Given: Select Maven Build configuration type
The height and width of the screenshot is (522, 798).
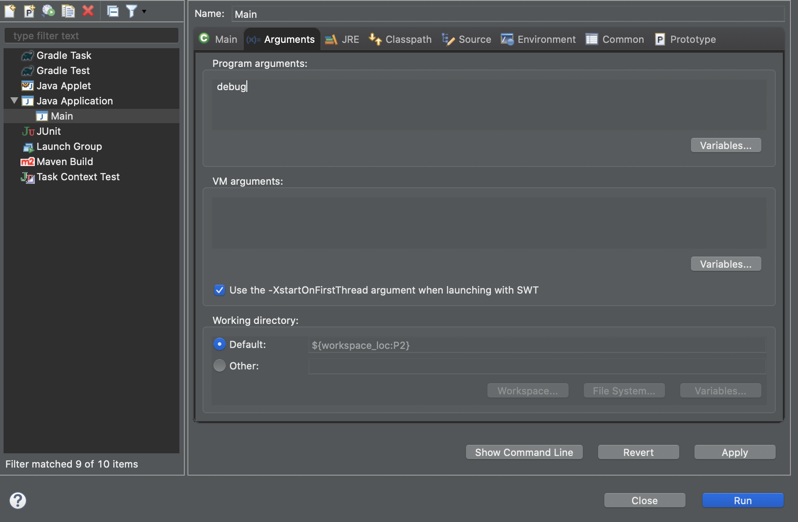Looking at the screenshot, I should tap(65, 162).
